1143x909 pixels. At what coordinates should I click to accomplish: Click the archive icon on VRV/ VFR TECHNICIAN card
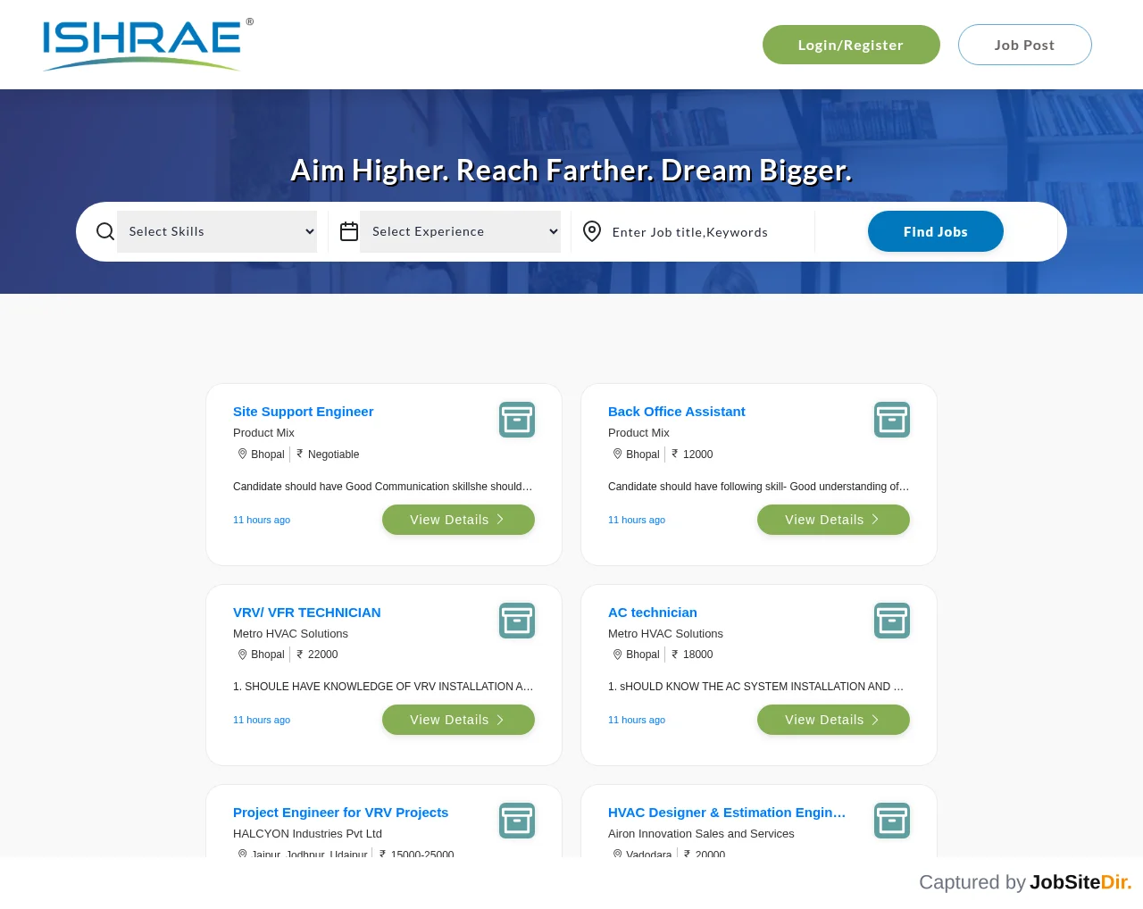(517, 621)
